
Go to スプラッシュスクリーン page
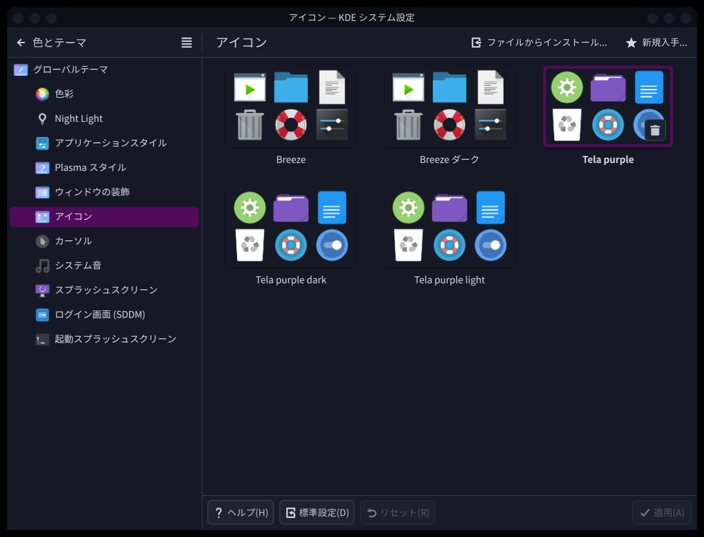[104, 290]
